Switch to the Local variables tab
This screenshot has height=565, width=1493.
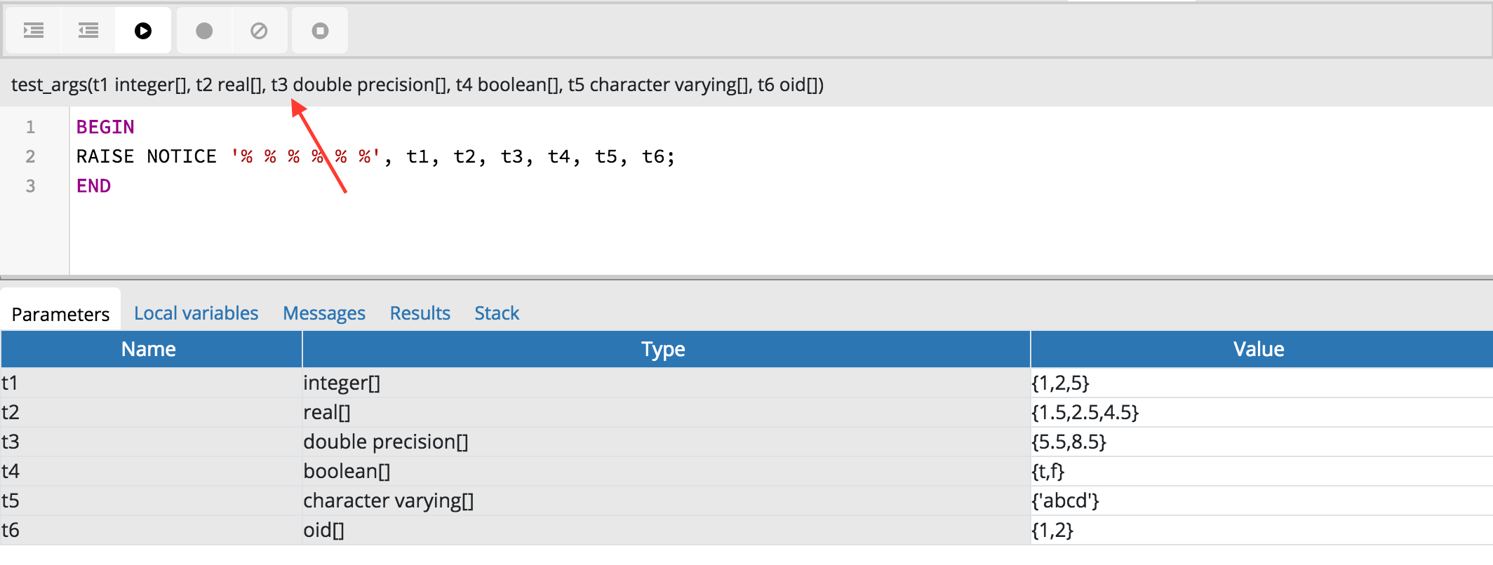(196, 313)
